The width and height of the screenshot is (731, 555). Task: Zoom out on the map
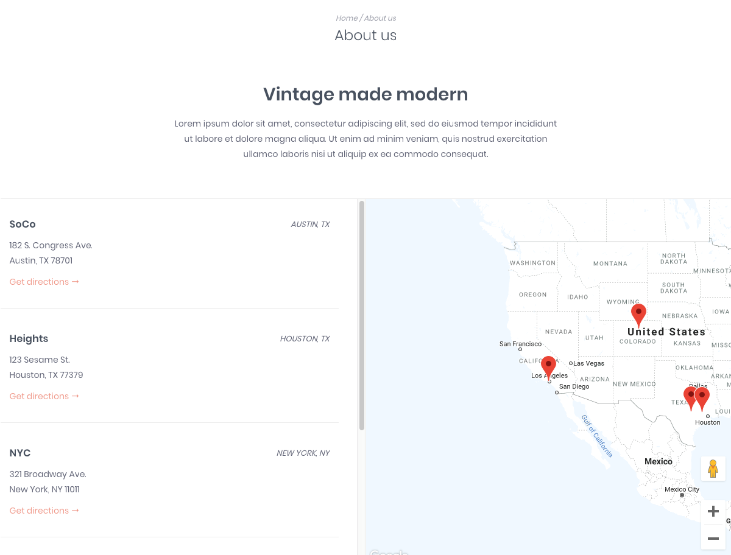[x=713, y=539]
